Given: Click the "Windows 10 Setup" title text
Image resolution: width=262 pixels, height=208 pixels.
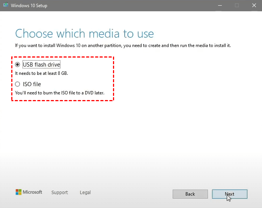Looking at the screenshot, I should click(29, 6).
